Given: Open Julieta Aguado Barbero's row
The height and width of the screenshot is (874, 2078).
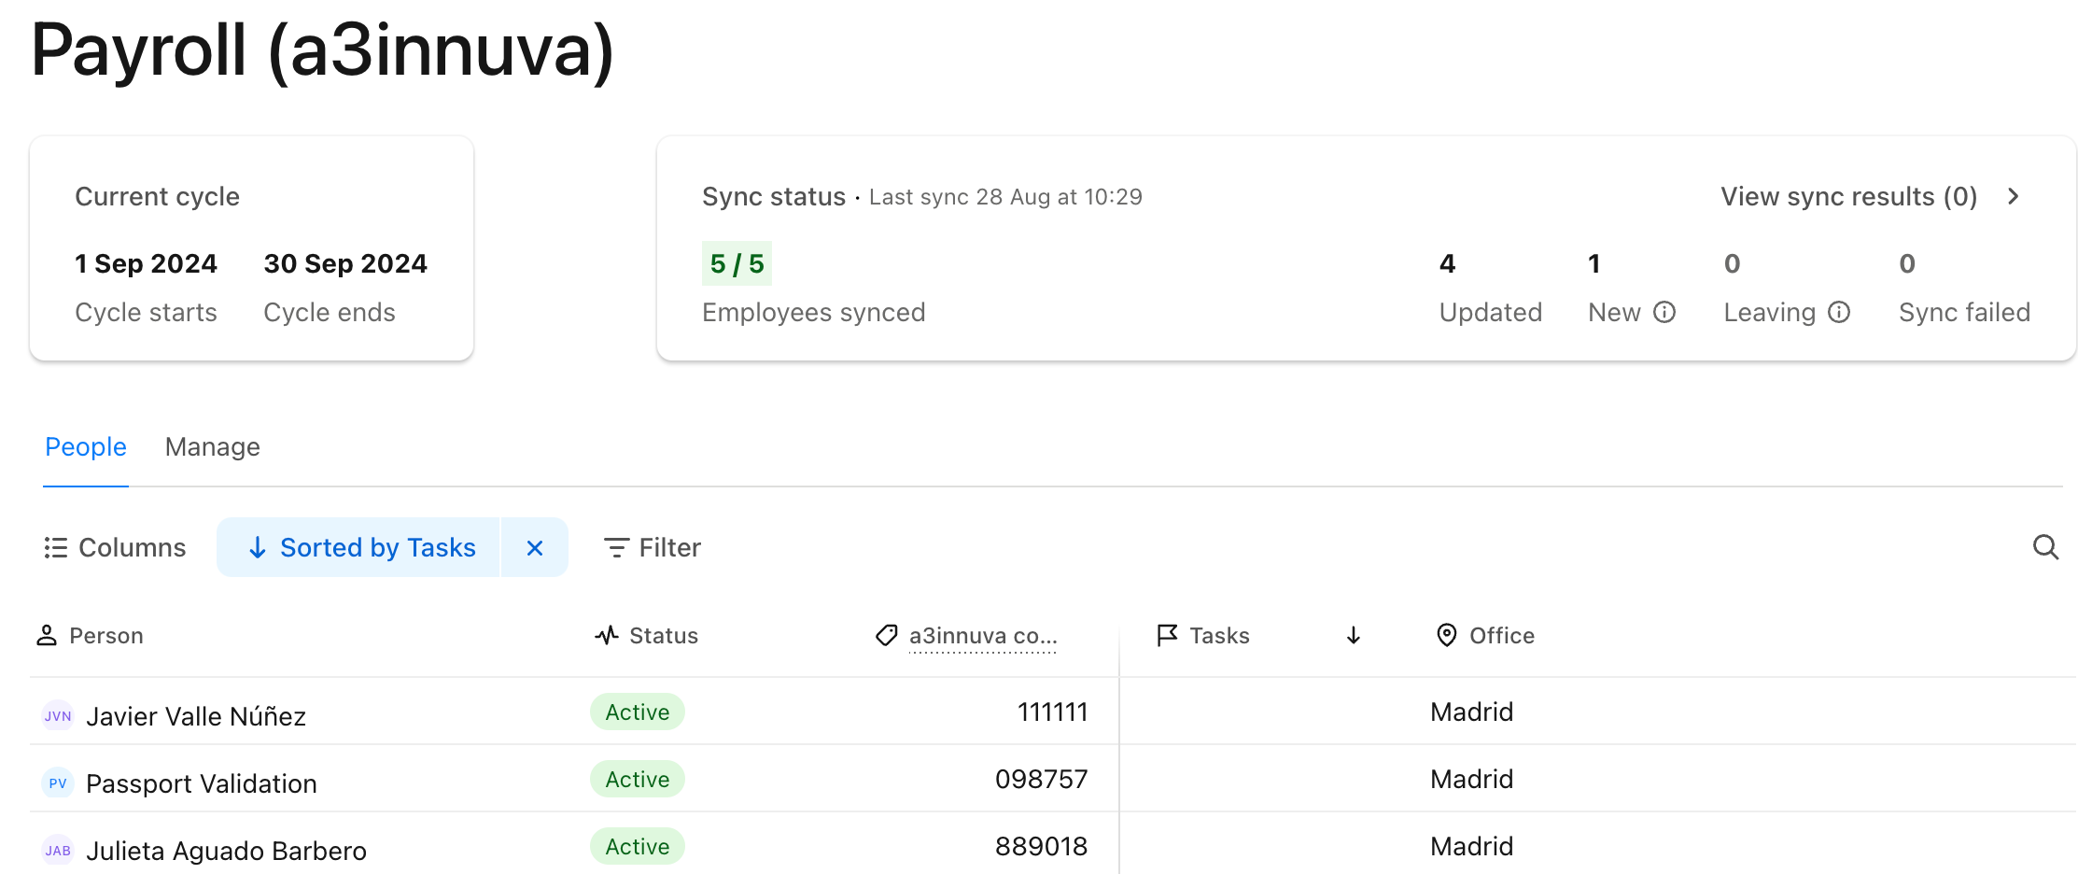Looking at the screenshot, I should pyautogui.click(x=1053, y=845).
